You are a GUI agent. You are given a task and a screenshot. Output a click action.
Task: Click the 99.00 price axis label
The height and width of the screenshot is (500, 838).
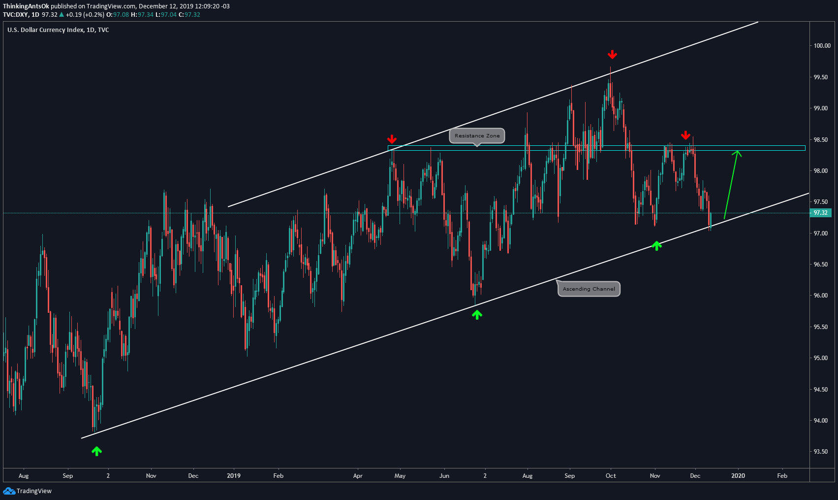[x=821, y=108]
